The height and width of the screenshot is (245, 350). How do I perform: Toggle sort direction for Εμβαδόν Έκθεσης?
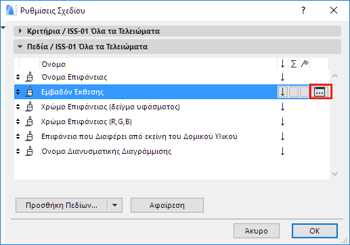click(x=283, y=92)
